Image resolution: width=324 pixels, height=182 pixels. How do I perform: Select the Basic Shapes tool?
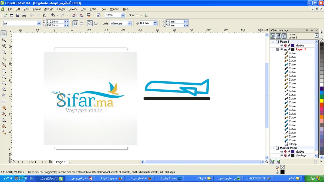click(4, 89)
